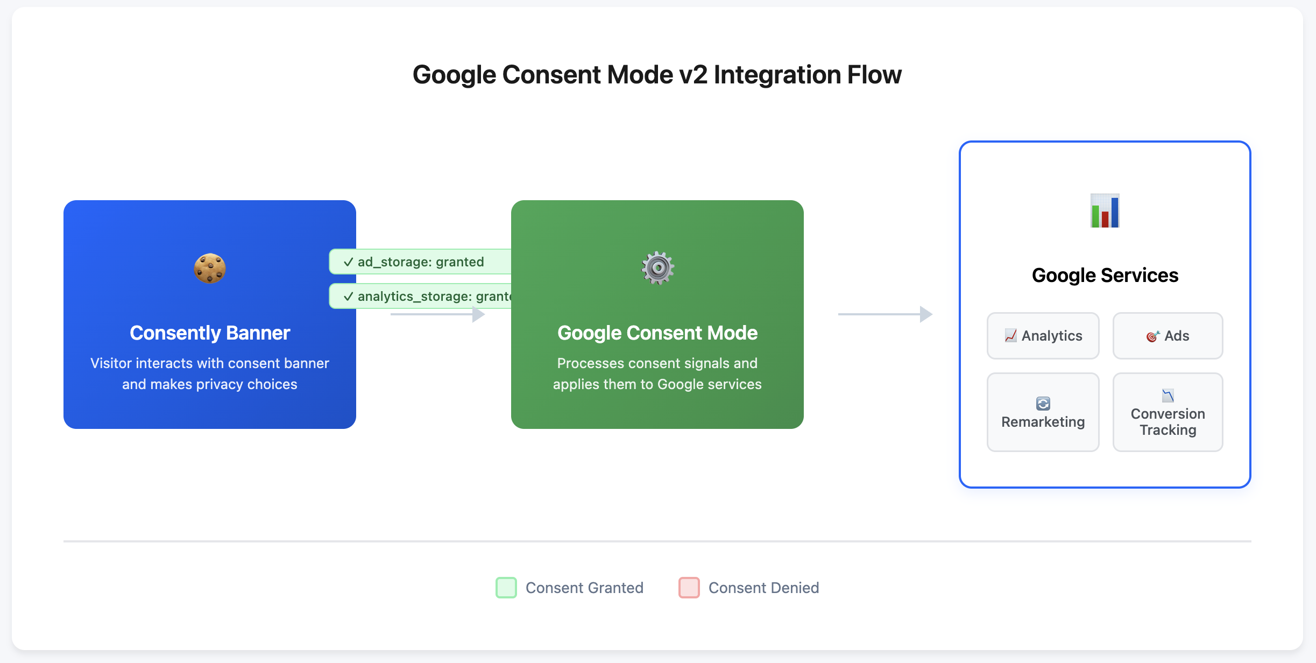Click the Google Consent Mode heading
Image resolution: width=1316 pixels, height=663 pixels.
point(657,333)
